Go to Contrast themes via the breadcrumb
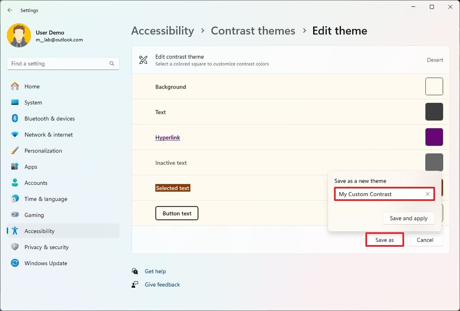The width and height of the screenshot is (460, 311). coord(253,31)
